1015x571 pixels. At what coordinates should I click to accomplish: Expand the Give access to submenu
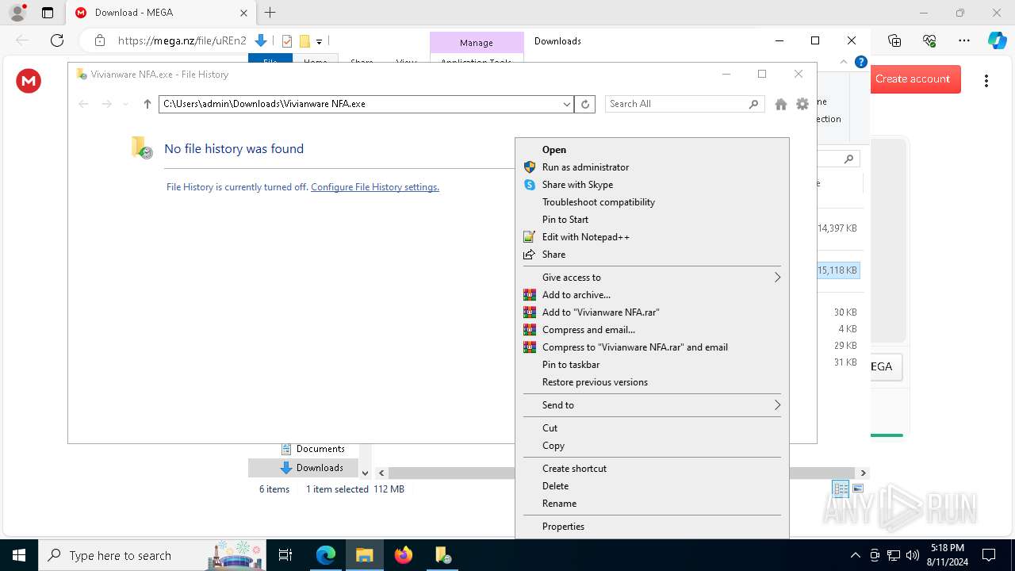coord(652,278)
